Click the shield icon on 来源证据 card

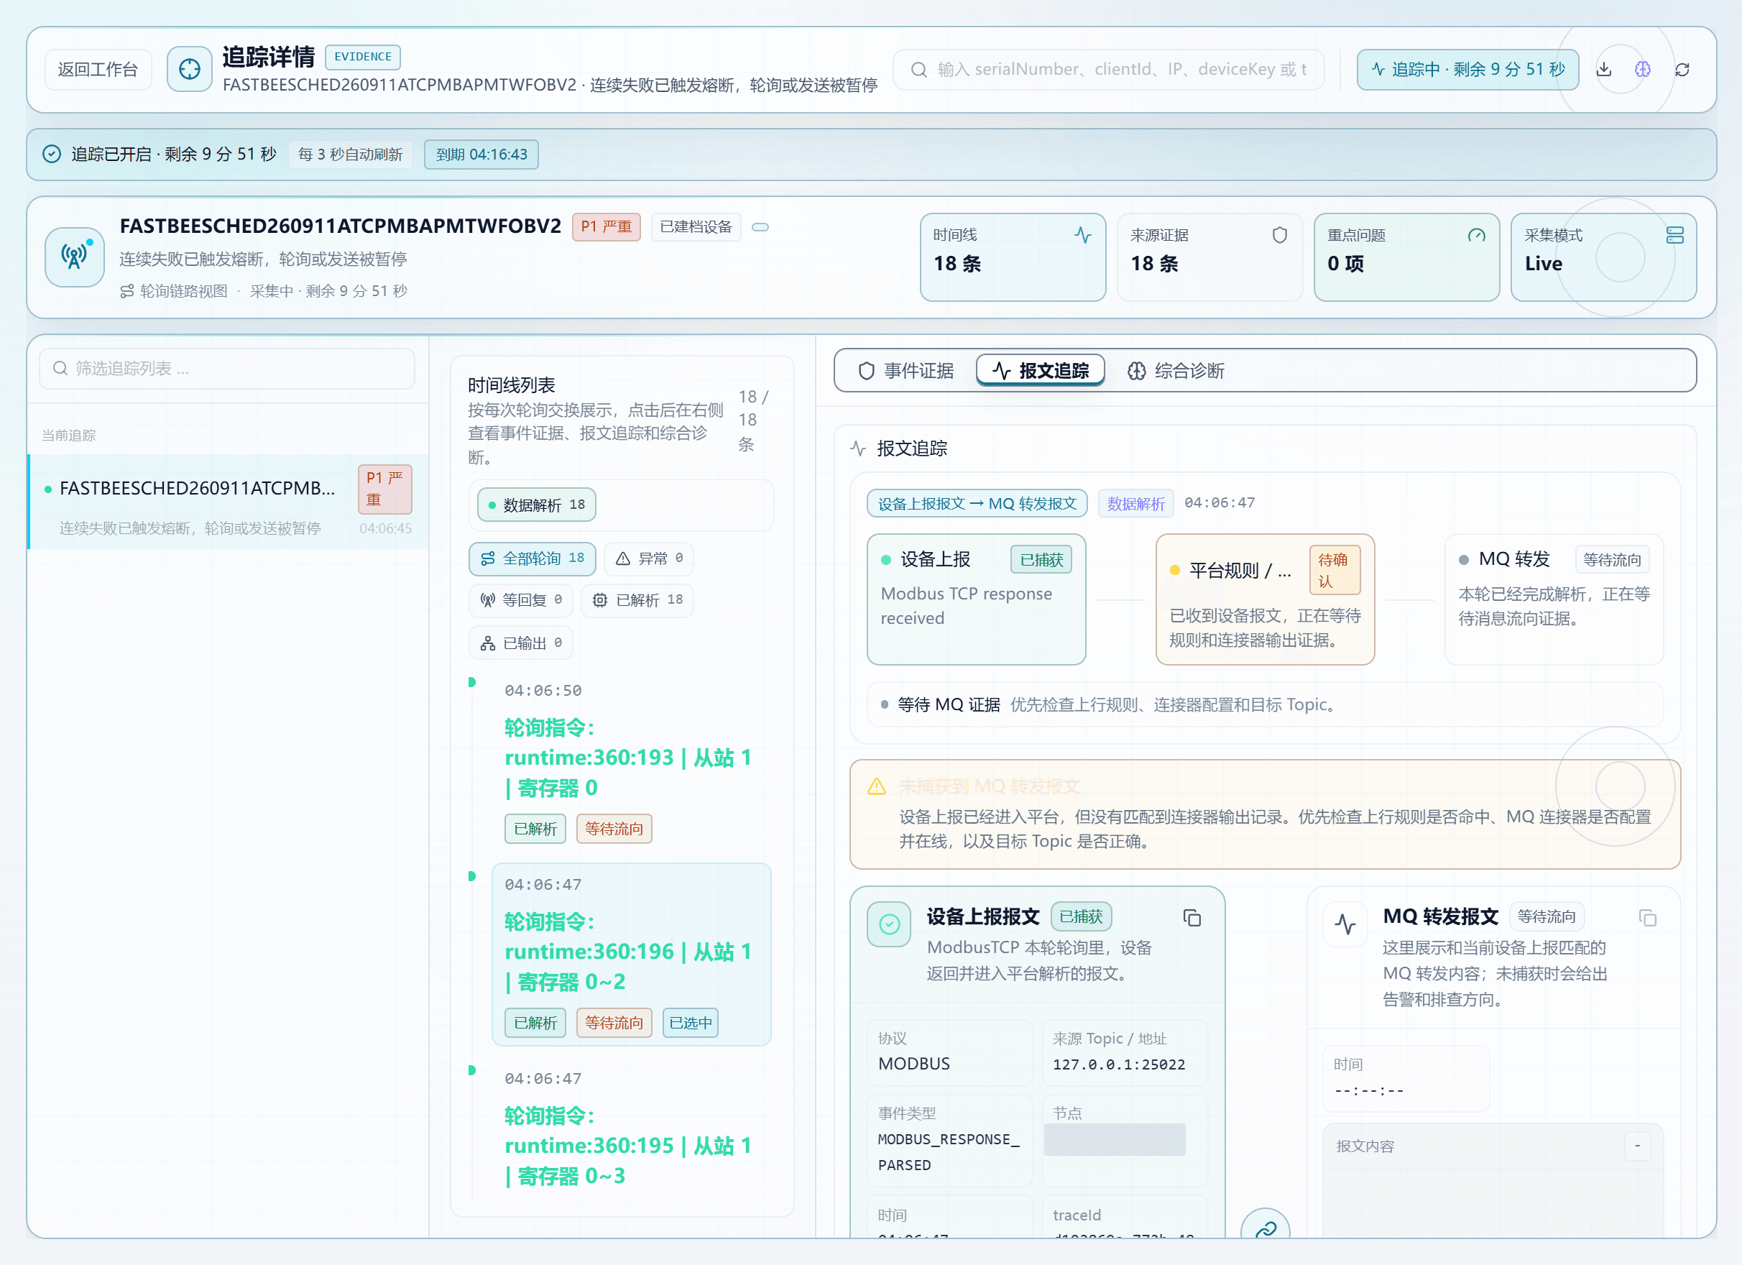(x=1280, y=235)
